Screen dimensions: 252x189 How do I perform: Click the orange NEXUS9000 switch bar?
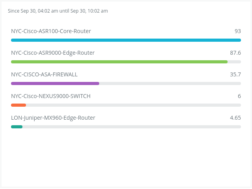(19, 105)
